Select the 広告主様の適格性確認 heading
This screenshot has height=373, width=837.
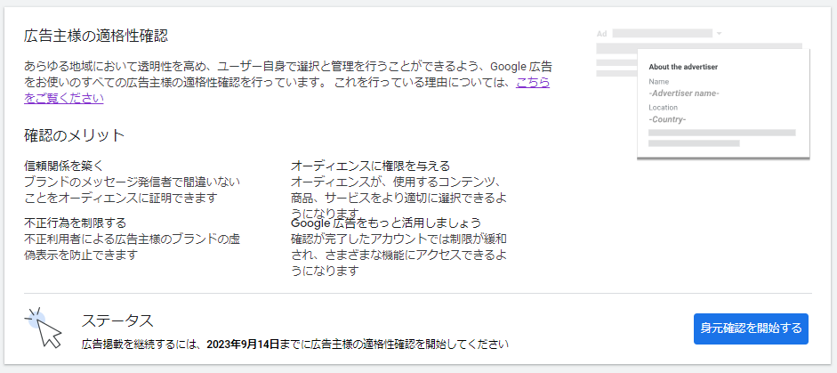96,36
